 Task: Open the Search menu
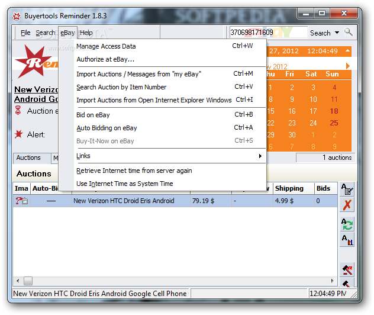point(46,33)
